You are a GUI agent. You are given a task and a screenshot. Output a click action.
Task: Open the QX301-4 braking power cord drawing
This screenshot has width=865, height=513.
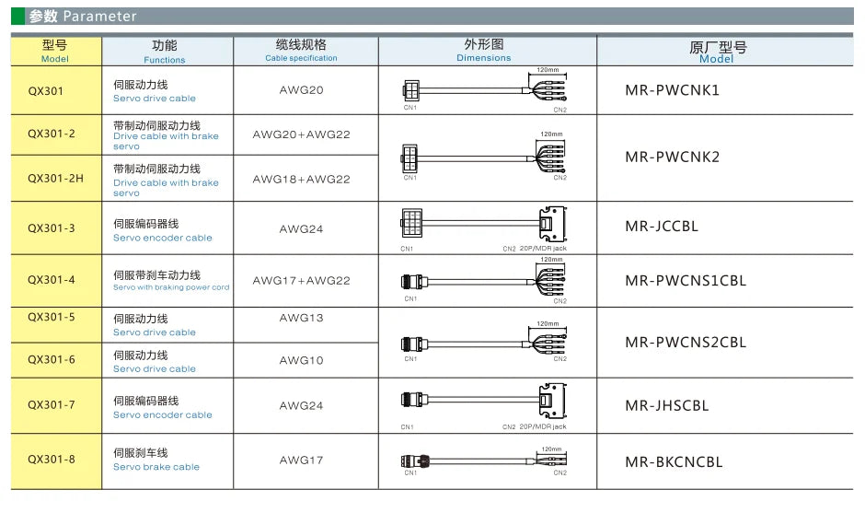click(x=484, y=281)
